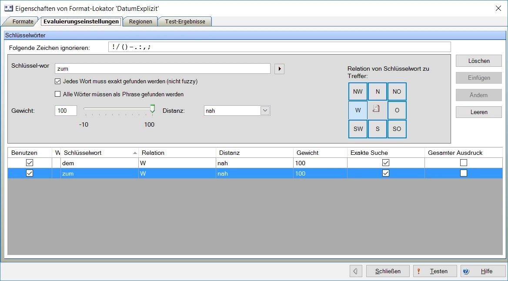
Task: Click the Gewicht slider handle
Action: point(152,108)
